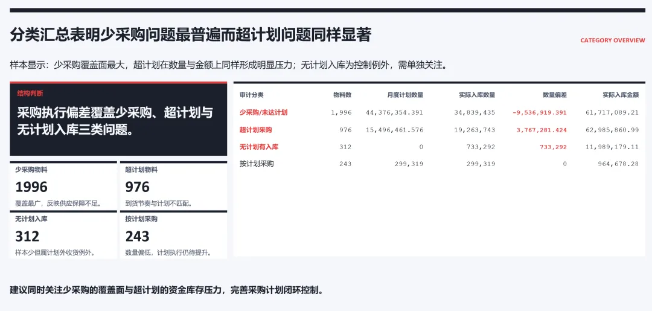Click the black 733,292 actual quantity cell
This screenshot has height=311, width=652.
(x=482, y=147)
